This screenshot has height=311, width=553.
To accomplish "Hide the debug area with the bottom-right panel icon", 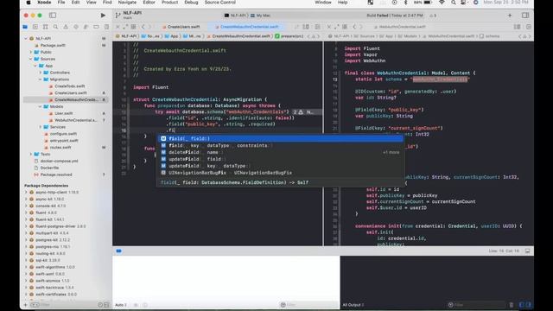I will pyautogui.click(x=528, y=251).
